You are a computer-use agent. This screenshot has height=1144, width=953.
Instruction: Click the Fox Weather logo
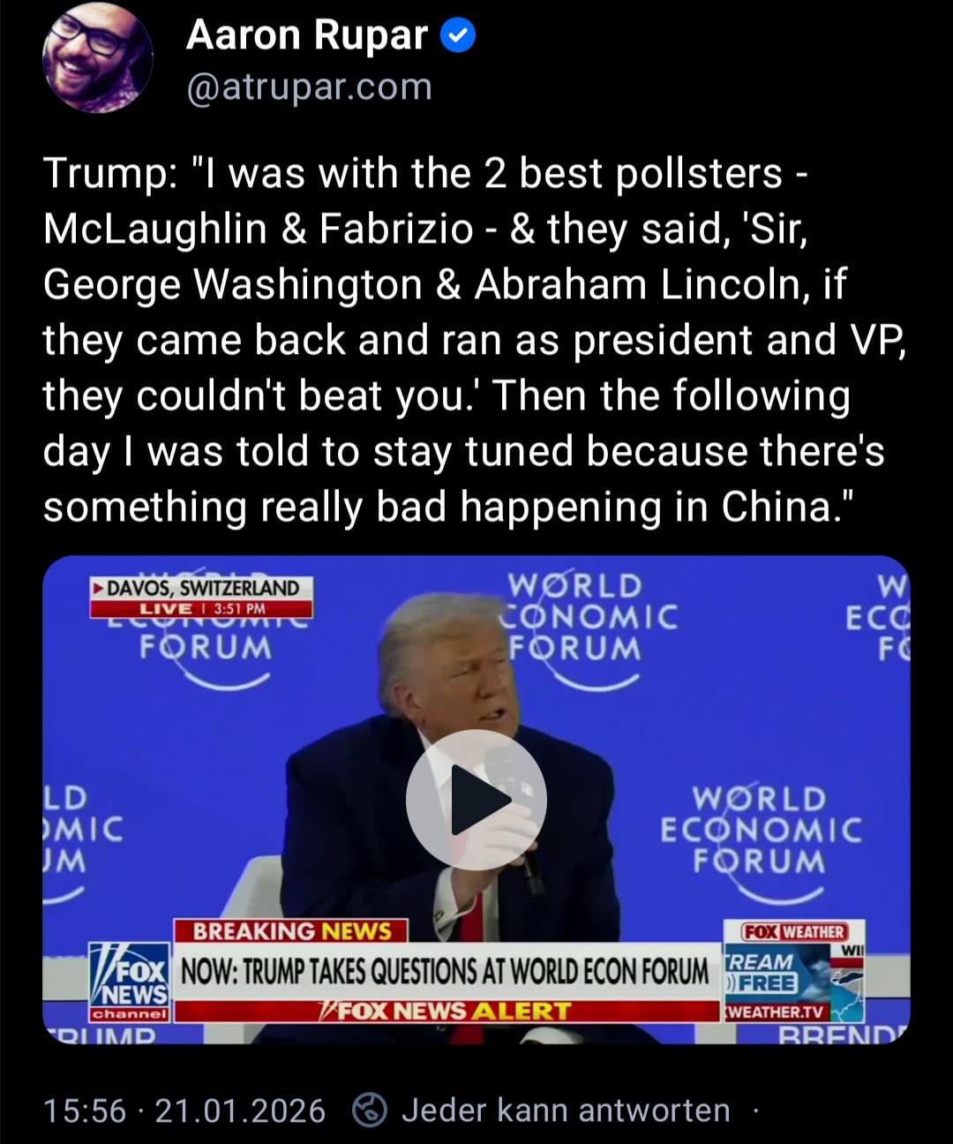pyautogui.click(x=793, y=932)
